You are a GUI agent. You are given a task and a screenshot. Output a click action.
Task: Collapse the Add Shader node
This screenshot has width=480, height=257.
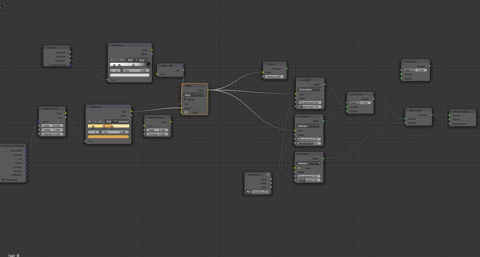[407, 110]
